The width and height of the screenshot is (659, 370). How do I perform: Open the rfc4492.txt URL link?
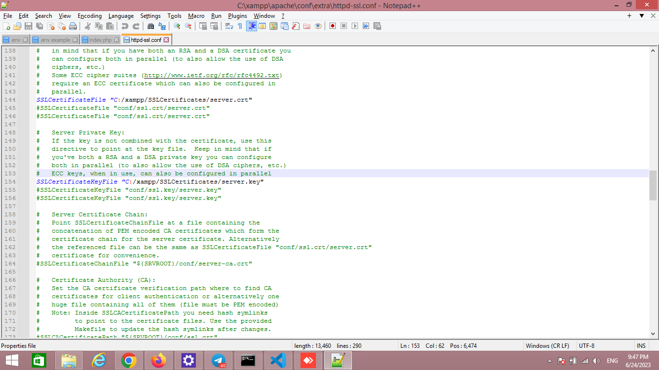(x=212, y=75)
